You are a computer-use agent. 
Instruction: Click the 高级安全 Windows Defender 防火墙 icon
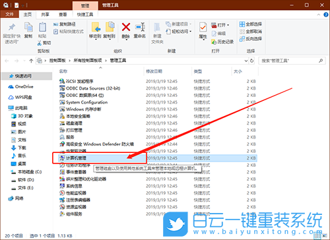[62, 144]
